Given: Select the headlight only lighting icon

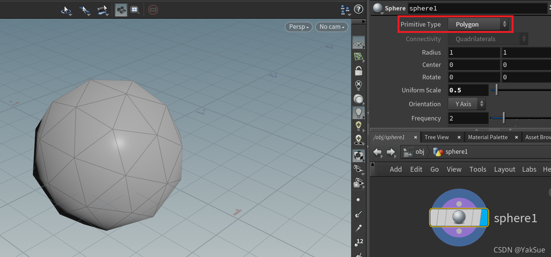Looking at the screenshot, I should pyautogui.click(x=359, y=99).
